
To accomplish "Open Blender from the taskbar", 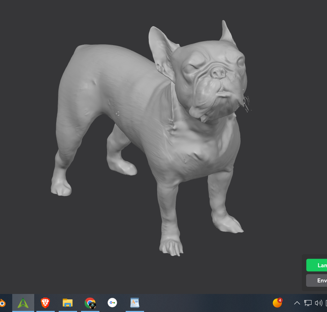I will tap(2, 303).
